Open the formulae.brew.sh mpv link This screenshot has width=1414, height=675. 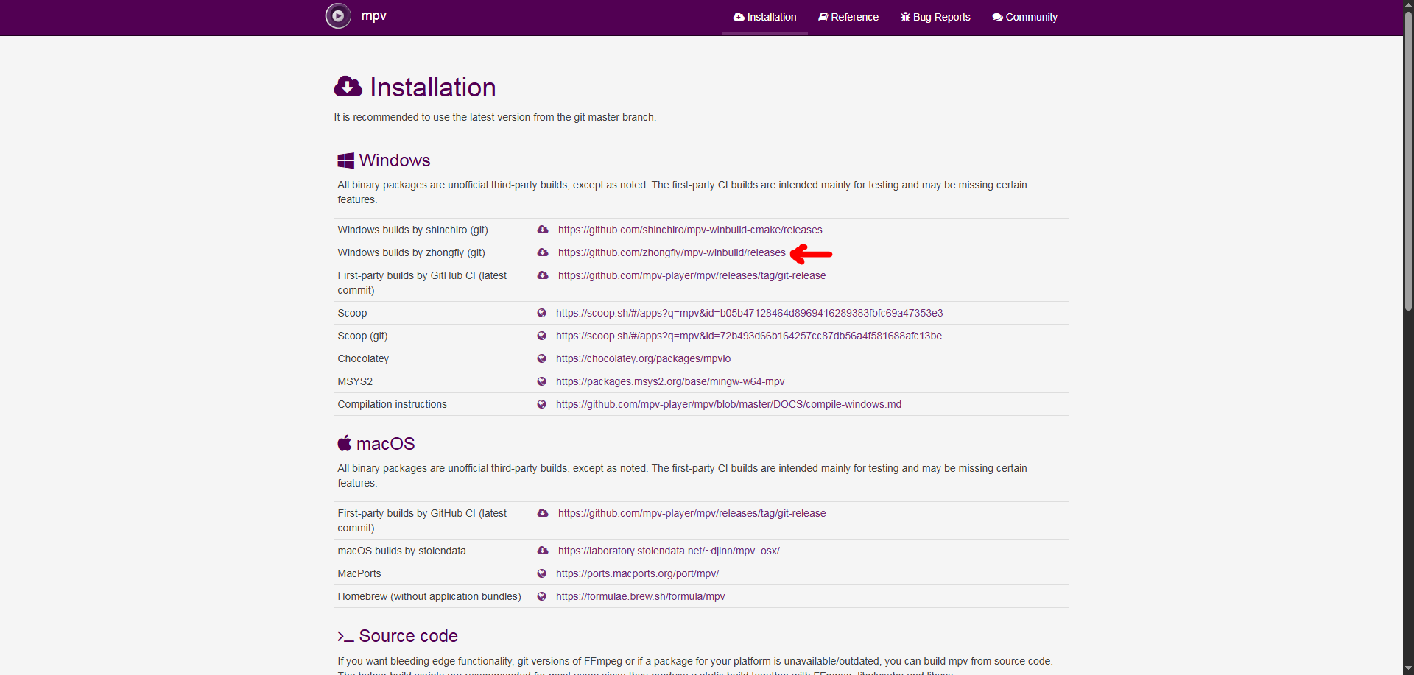click(x=640, y=596)
